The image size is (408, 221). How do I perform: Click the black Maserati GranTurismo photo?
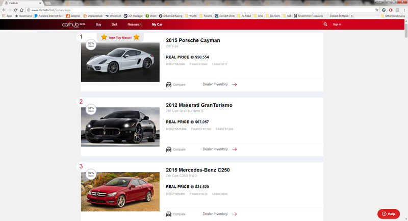(x=120, y=127)
